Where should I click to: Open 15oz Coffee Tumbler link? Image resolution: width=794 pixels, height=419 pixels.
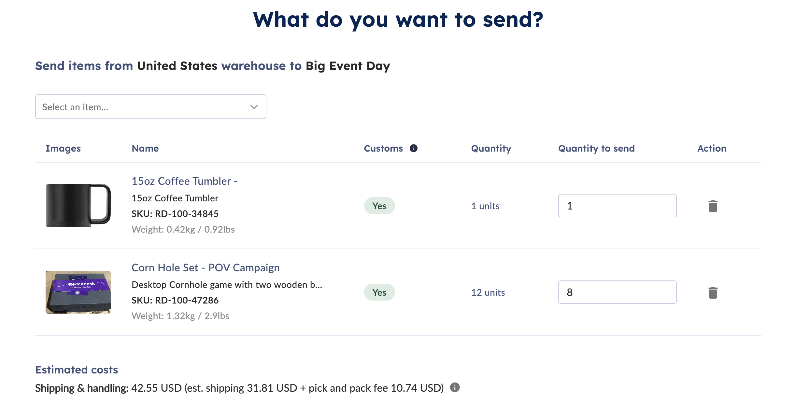click(x=184, y=181)
